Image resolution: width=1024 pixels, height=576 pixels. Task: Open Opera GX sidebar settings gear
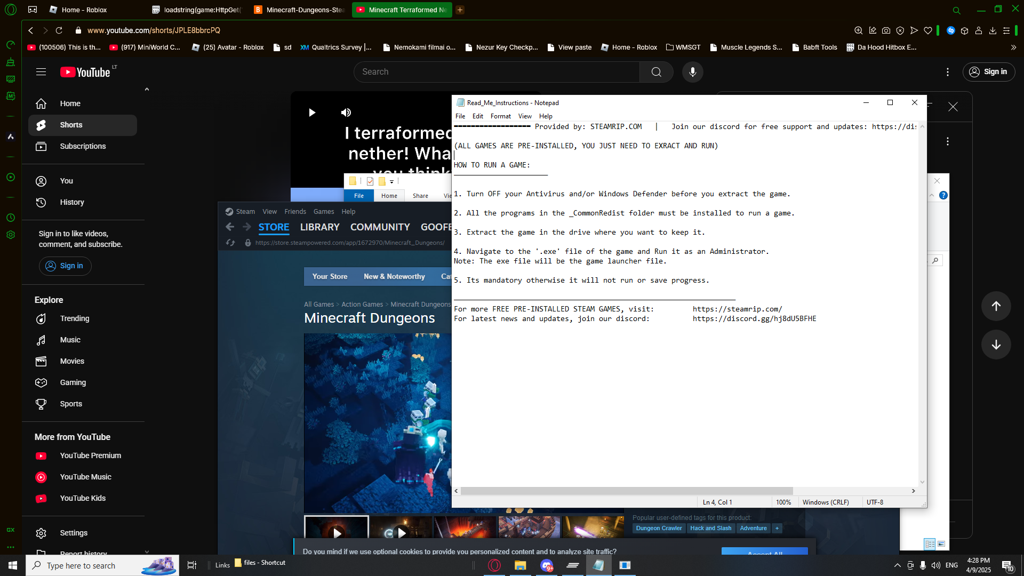11,235
